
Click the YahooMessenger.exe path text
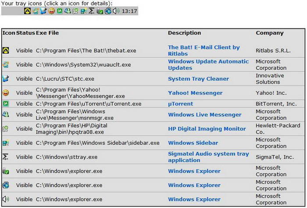[x=80, y=93]
